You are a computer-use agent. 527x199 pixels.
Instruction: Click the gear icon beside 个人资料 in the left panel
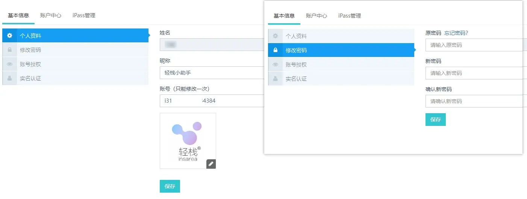[x=10, y=36]
